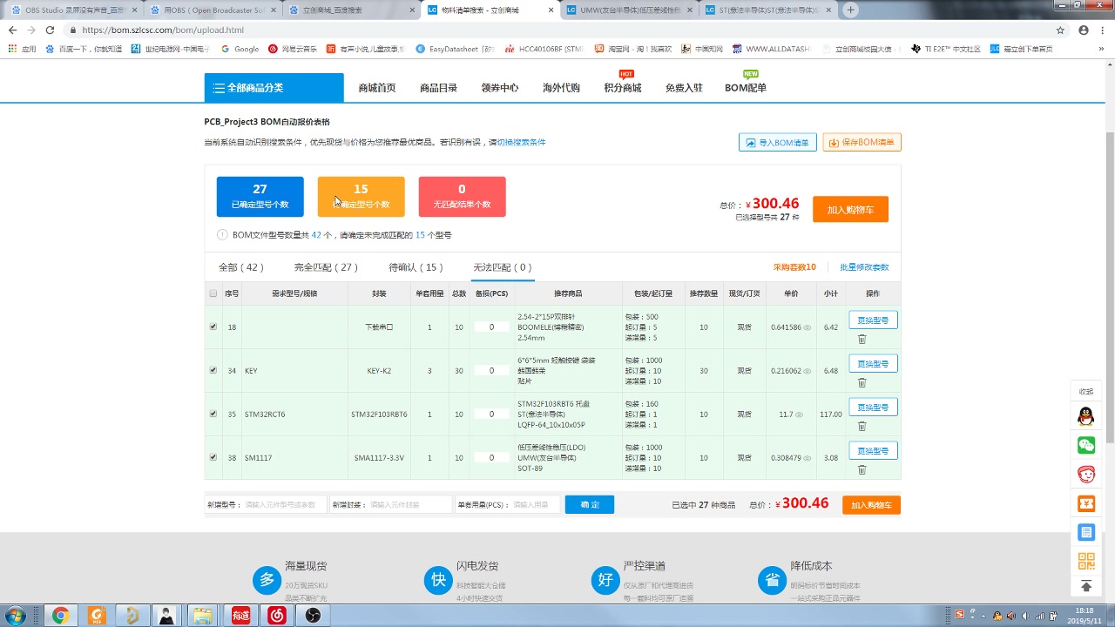Click 更换型号 for row 18
1115x627 pixels.
pos(873,320)
